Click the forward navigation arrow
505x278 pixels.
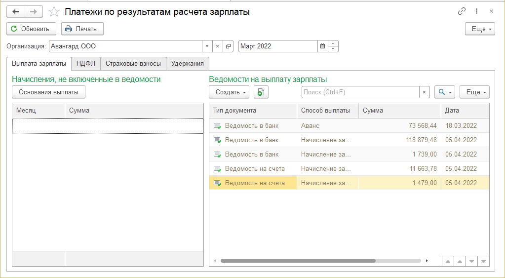[x=33, y=11]
